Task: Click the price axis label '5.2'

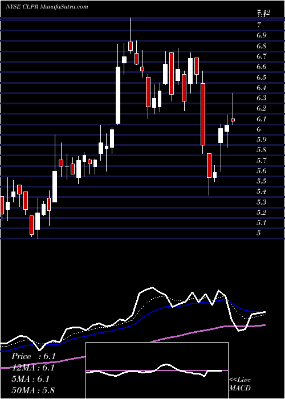Action: point(261,213)
